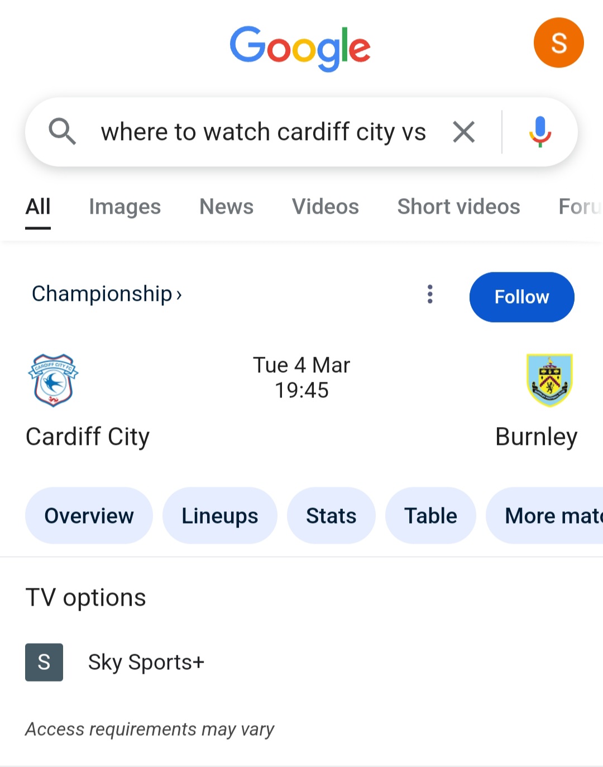Select the Overview chip
This screenshot has height=767, width=603.
click(89, 516)
